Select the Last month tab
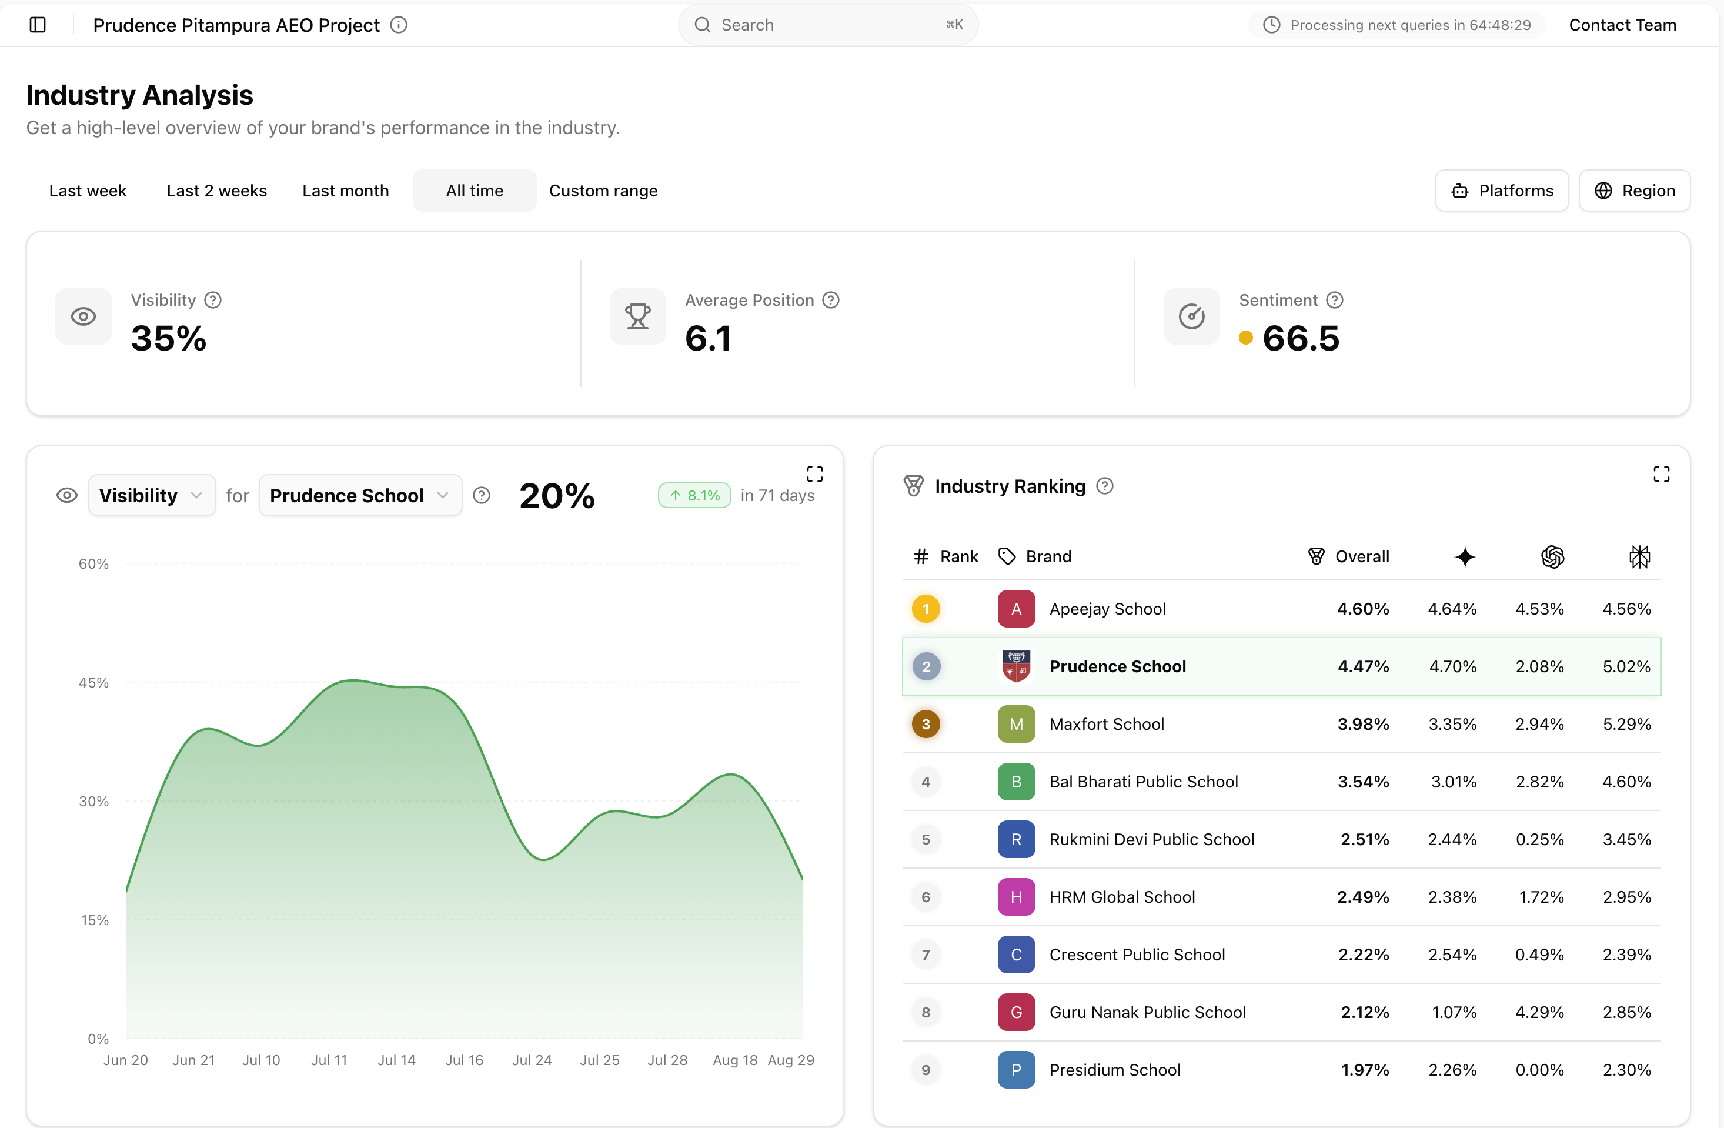 click(x=346, y=191)
